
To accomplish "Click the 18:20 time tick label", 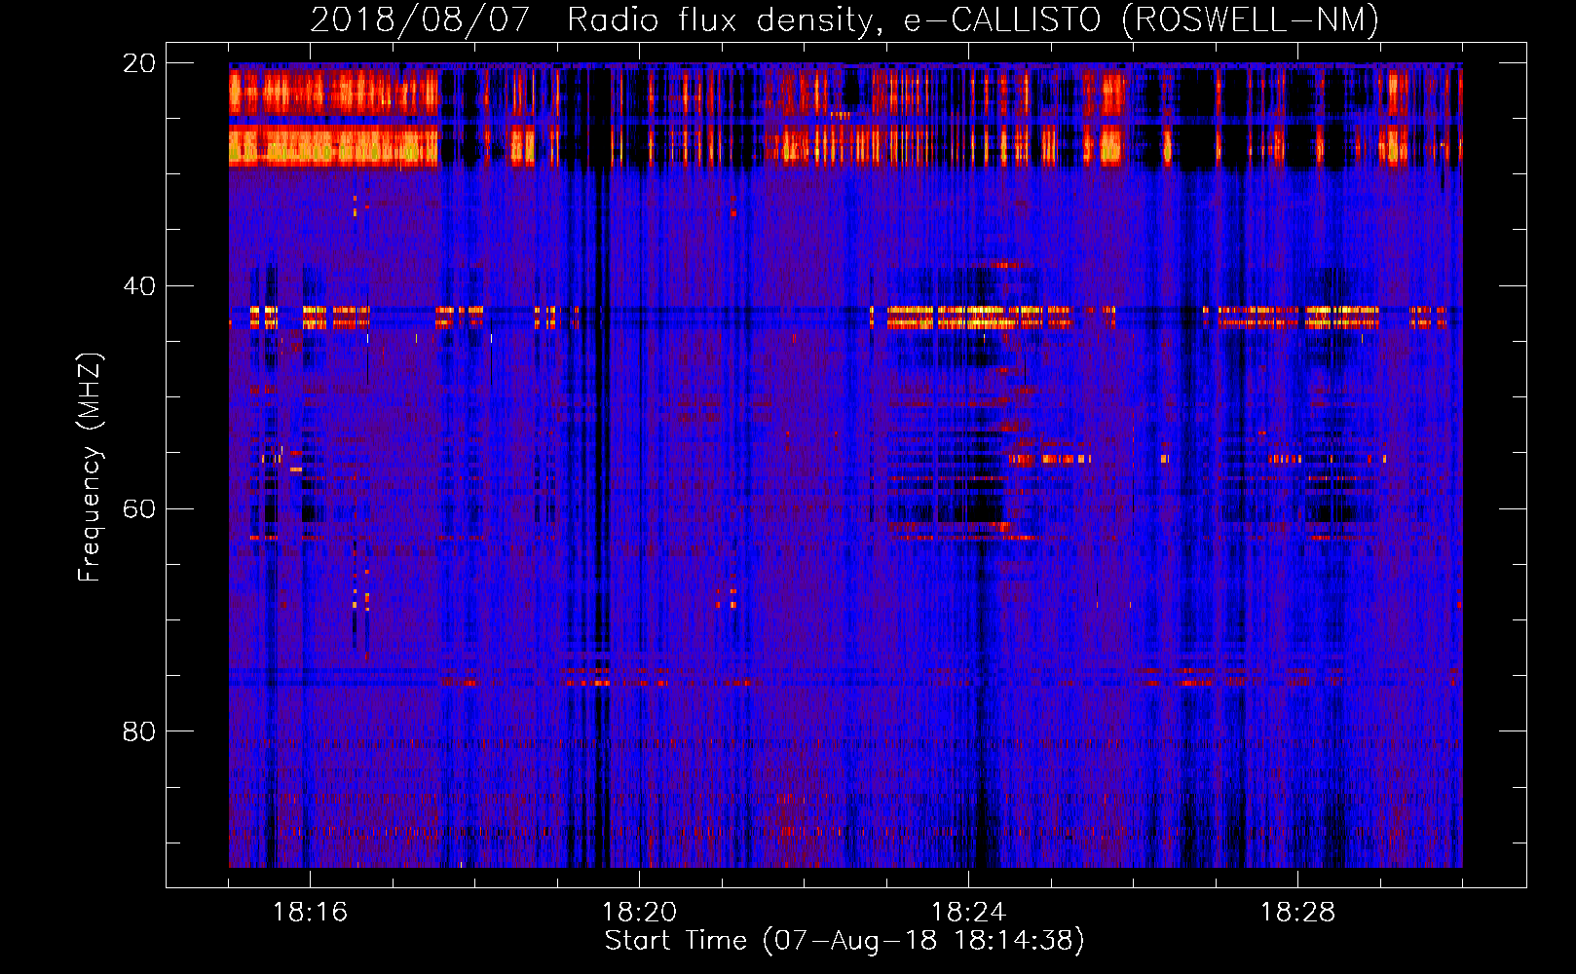I will click(x=639, y=913).
